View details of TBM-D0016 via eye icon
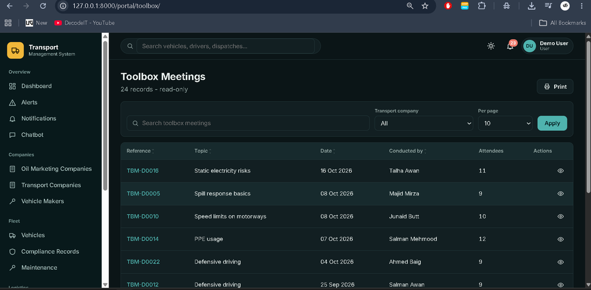Screen dimensions: 591x290 [x=560, y=171]
